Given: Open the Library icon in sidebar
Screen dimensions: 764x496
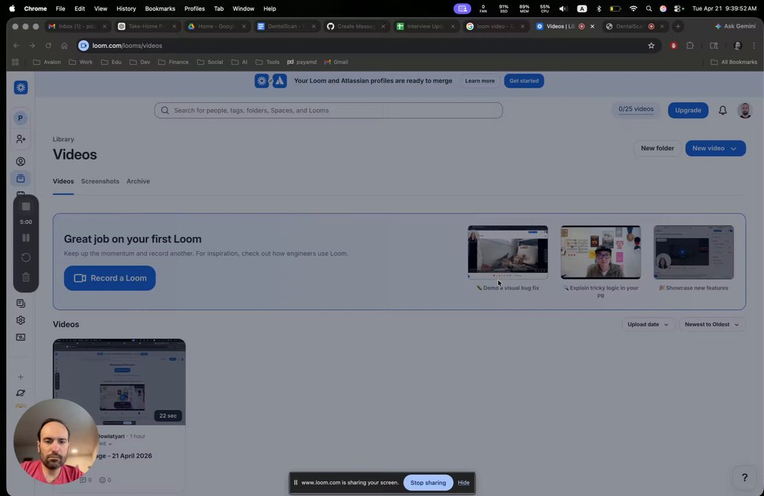Looking at the screenshot, I should (x=21, y=179).
